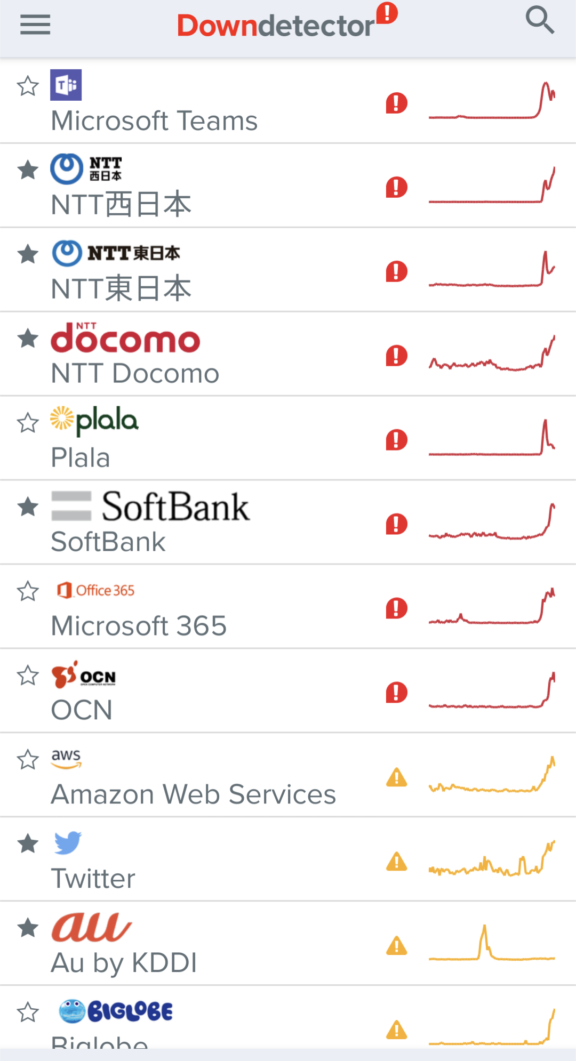This screenshot has width=576, height=1061.
Task: Tap the Au by KDDI warning triangle
Action: point(396,945)
